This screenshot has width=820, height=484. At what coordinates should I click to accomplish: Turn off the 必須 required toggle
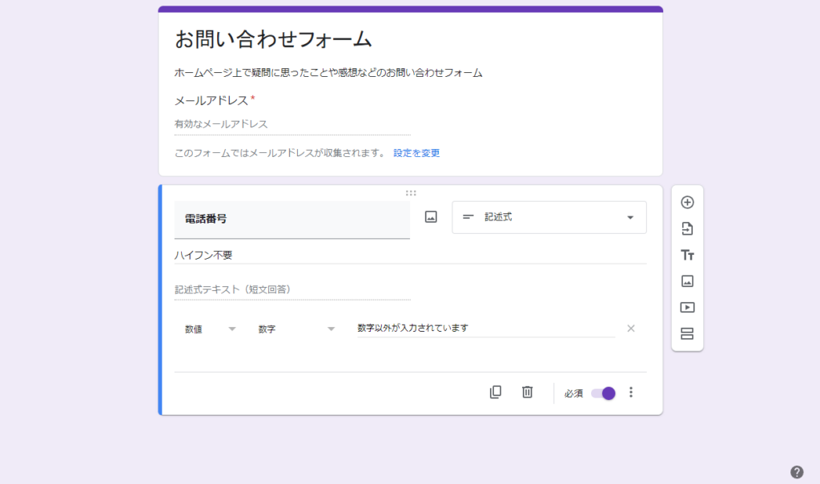(x=603, y=393)
